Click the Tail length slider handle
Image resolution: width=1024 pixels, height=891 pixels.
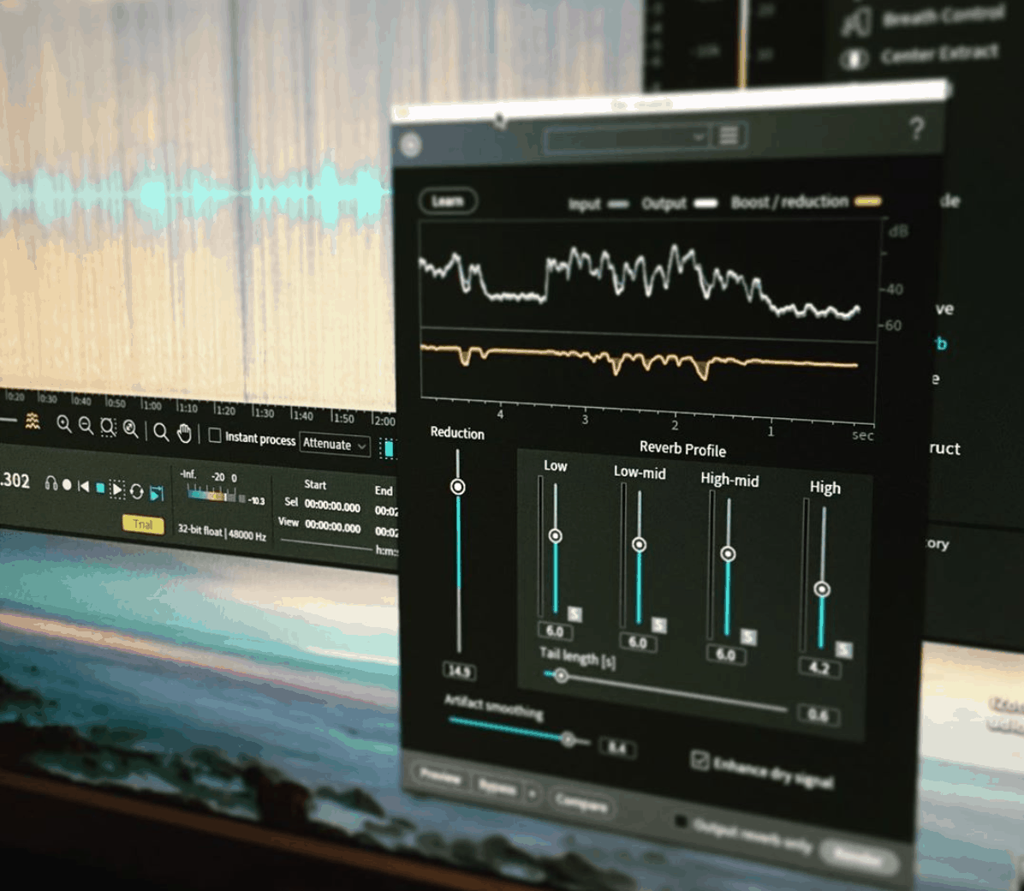tap(561, 676)
